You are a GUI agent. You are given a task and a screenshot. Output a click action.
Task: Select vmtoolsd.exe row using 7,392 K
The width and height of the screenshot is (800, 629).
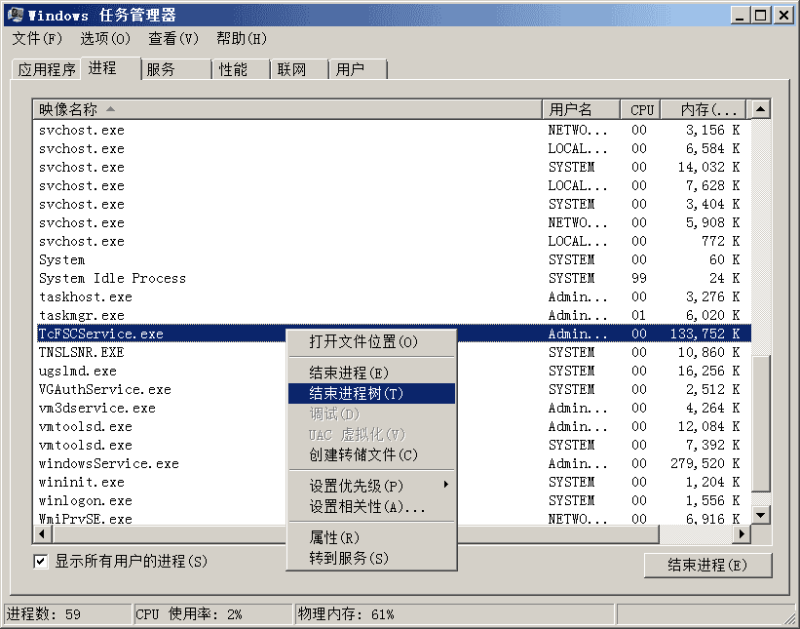(x=394, y=446)
